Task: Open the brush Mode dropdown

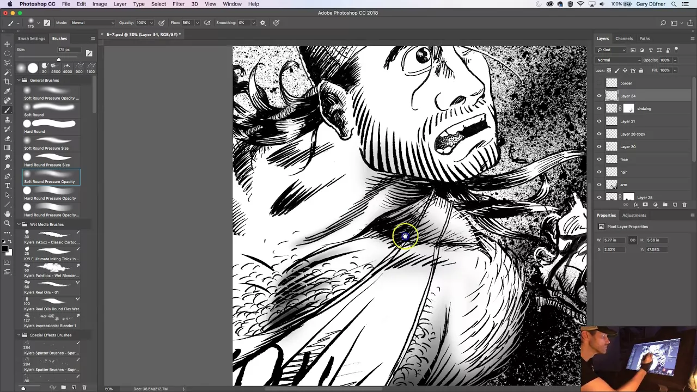Action: (93, 23)
